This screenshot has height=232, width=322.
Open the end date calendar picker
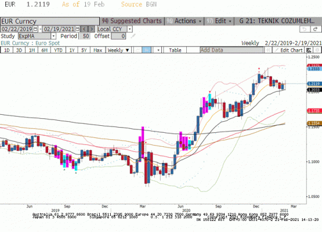tap(78, 29)
